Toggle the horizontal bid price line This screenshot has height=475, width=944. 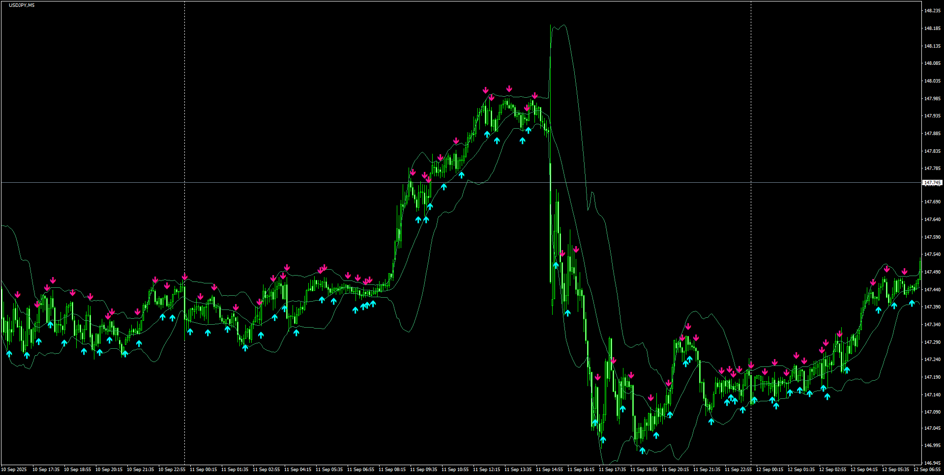coord(442,182)
